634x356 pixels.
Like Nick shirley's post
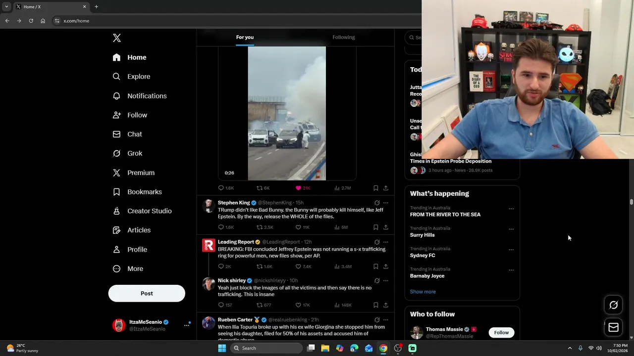[302, 305]
